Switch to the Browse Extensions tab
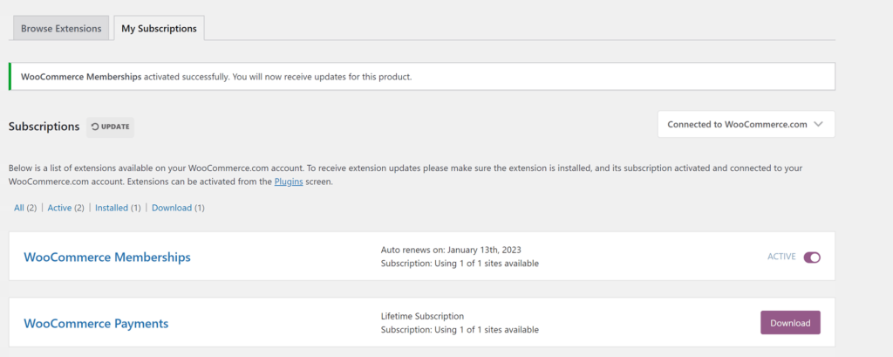The height and width of the screenshot is (357, 893). tap(61, 29)
